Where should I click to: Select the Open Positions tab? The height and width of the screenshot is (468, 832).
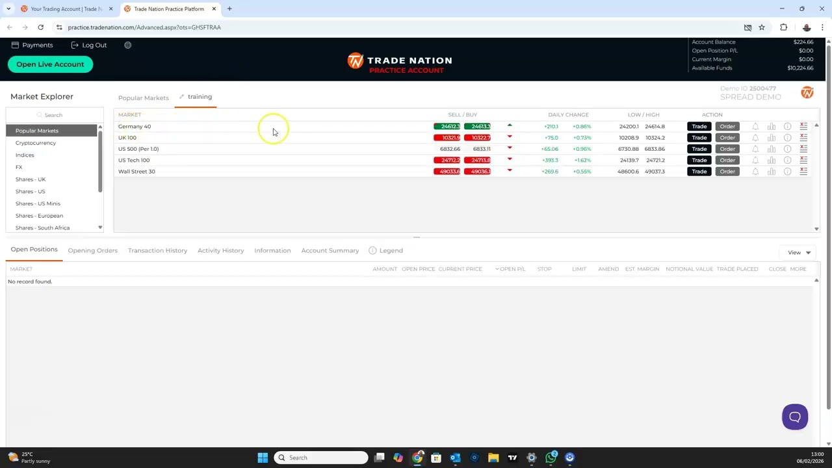[34, 250]
